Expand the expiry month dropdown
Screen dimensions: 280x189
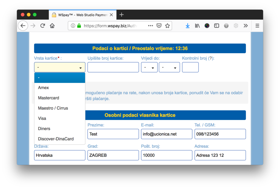click(149, 67)
